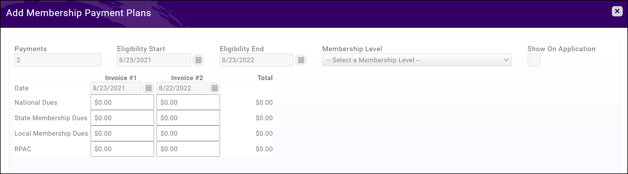Screen dimensions: 628x174
Task: Open the Eligibility End calendar picker
Action: pos(301,60)
